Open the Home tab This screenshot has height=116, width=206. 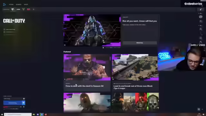tap(11, 5)
